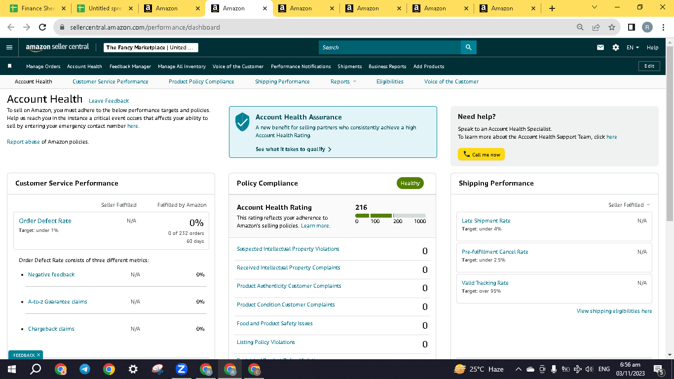674x379 pixels.
Task: Open a new browser tab
Action: (552, 8)
